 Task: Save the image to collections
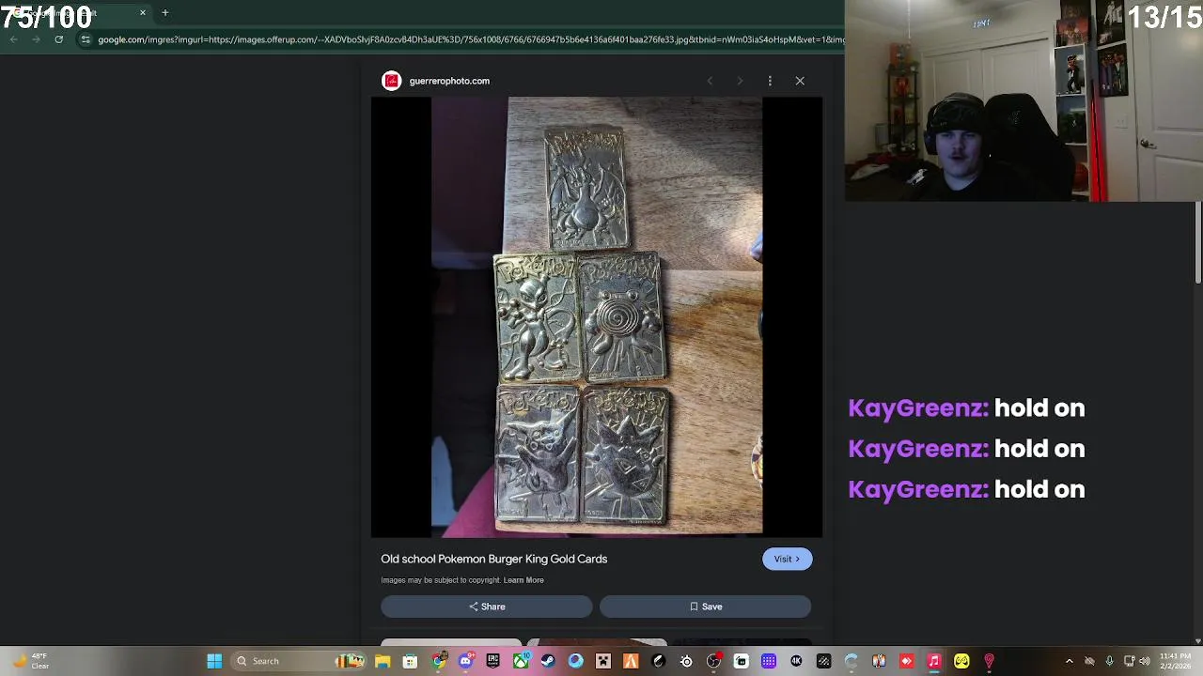click(705, 607)
